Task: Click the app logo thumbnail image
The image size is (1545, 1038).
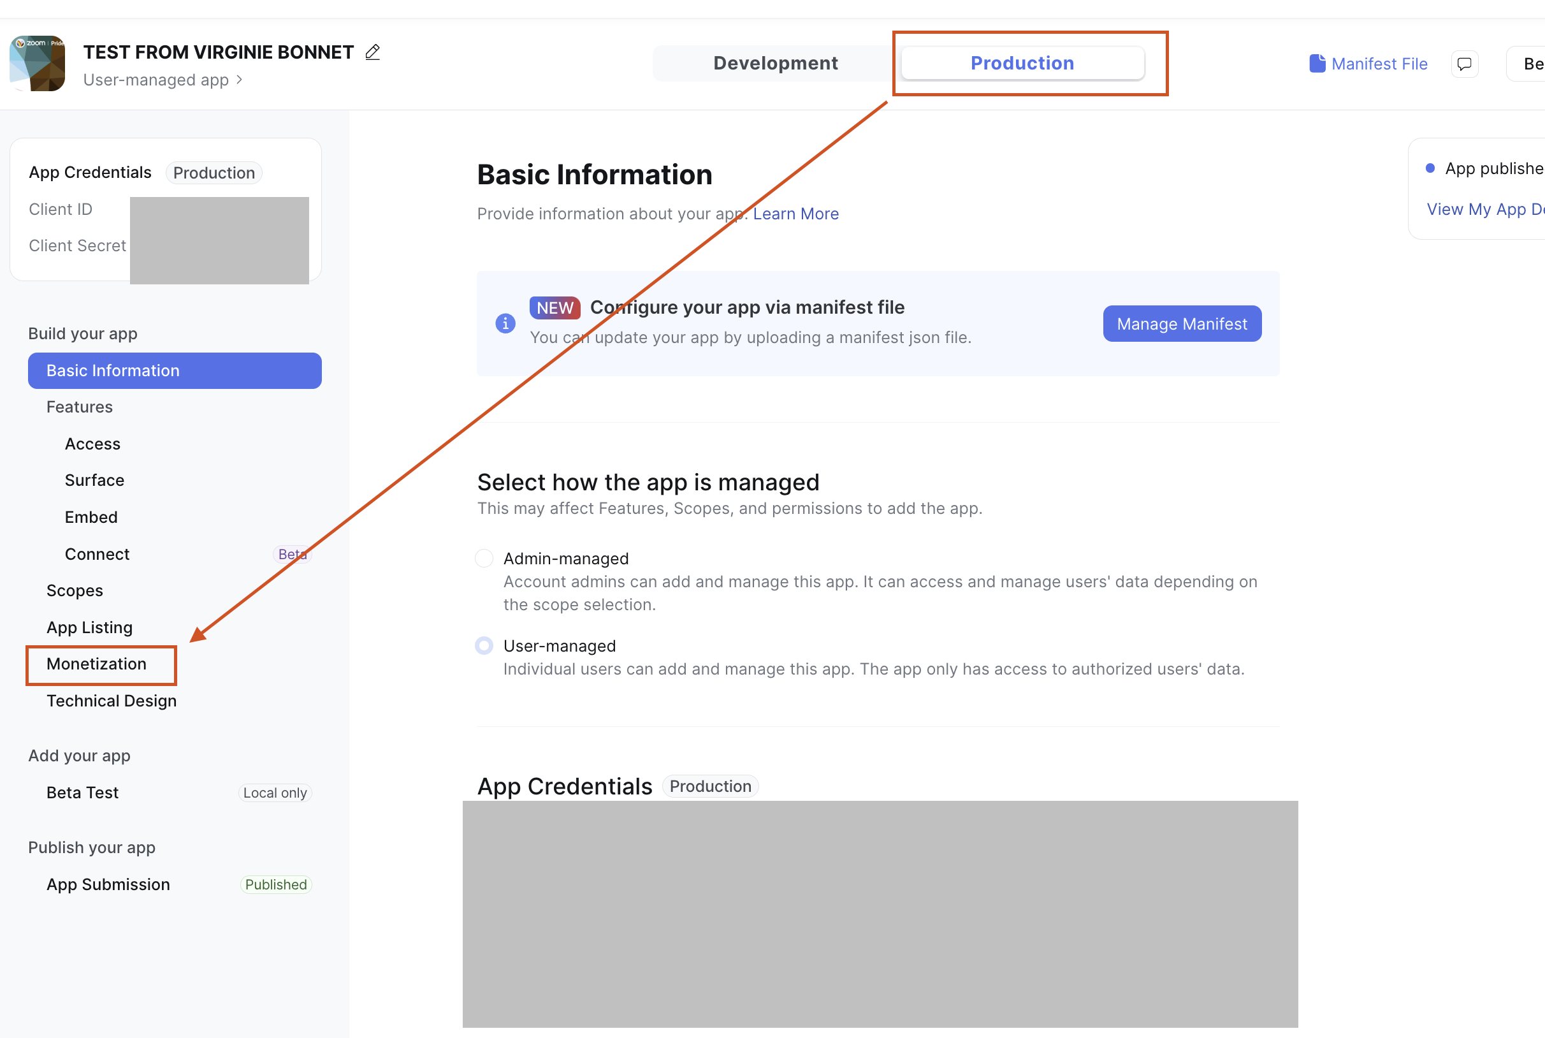Action: tap(37, 64)
